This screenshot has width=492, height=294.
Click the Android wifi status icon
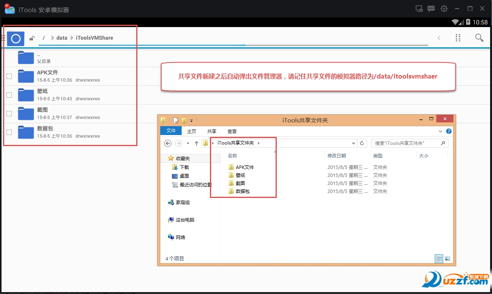pos(455,22)
